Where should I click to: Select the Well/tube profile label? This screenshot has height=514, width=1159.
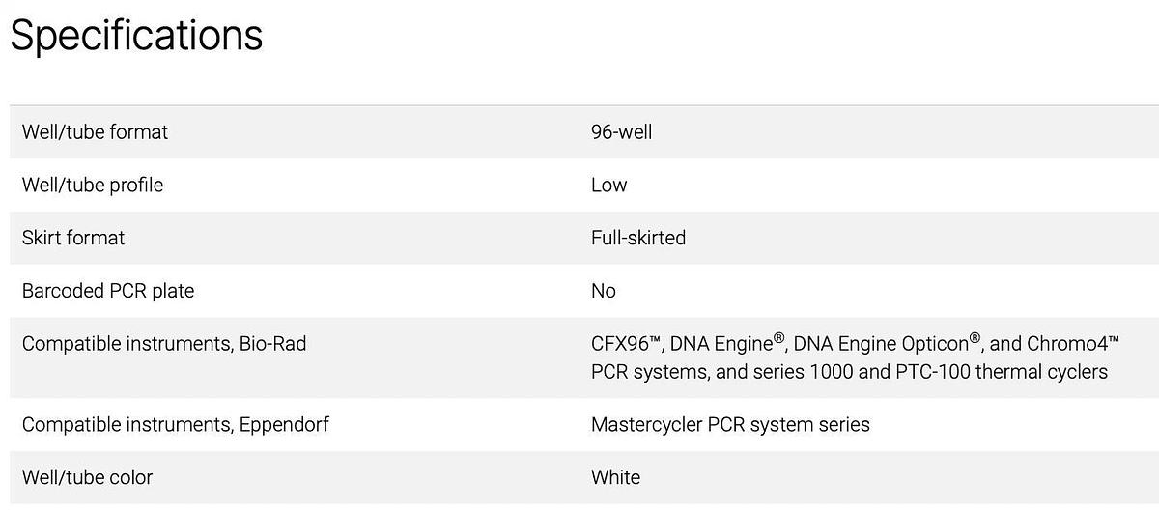93,185
